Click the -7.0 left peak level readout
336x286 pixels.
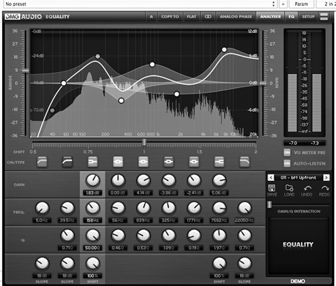pos(293,143)
